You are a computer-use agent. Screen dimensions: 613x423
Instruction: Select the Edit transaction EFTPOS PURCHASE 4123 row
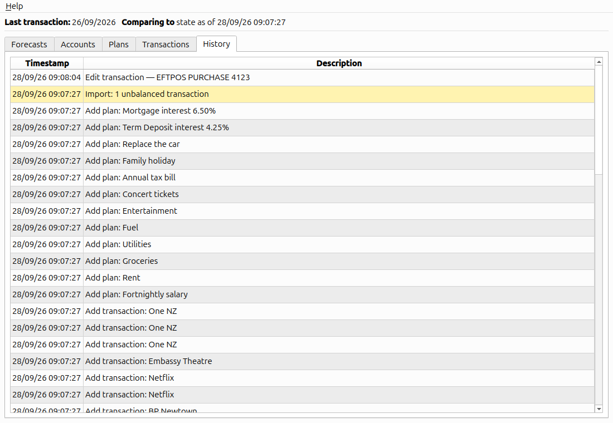coord(302,78)
